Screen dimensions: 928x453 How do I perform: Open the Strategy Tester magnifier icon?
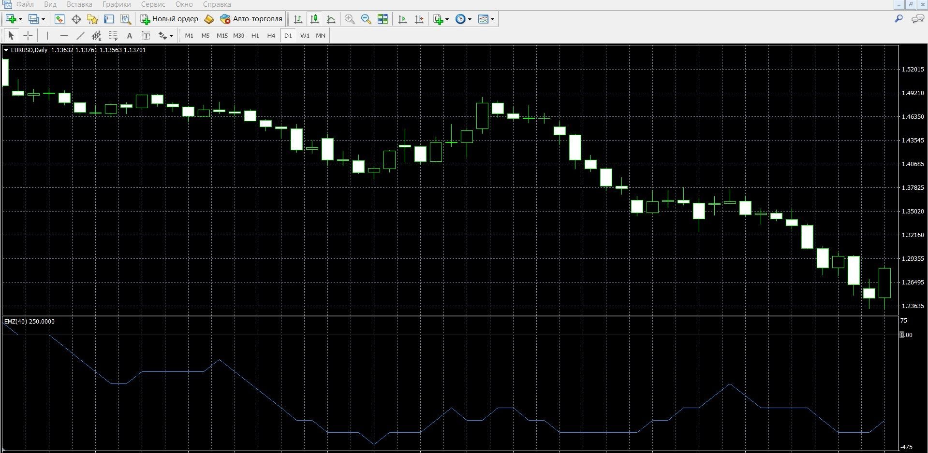click(126, 19)
